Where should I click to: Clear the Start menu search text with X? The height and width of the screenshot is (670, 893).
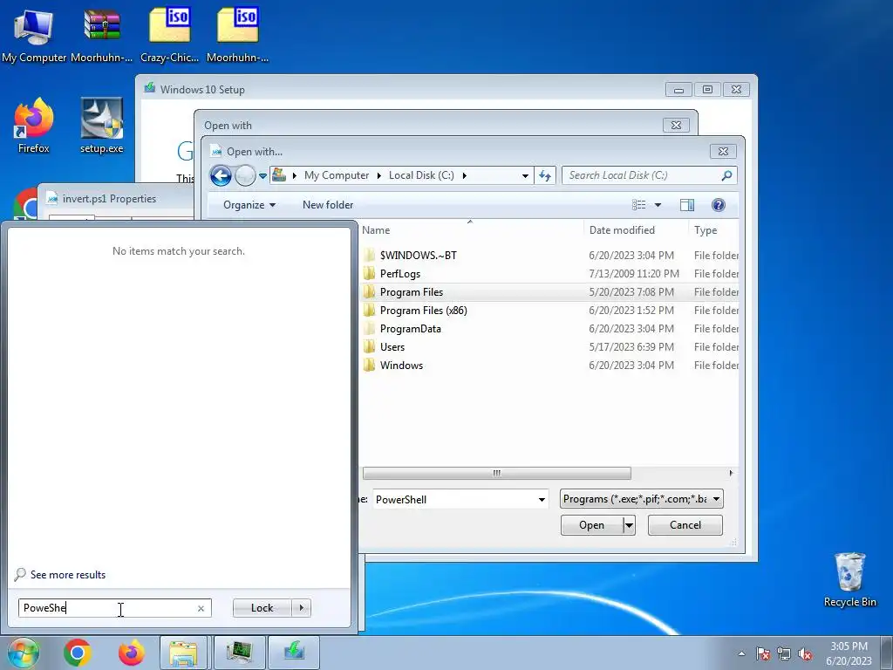click(201, 608)
